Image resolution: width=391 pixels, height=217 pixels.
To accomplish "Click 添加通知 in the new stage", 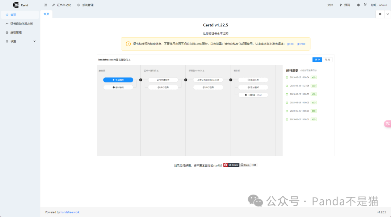I will point(253,88).
